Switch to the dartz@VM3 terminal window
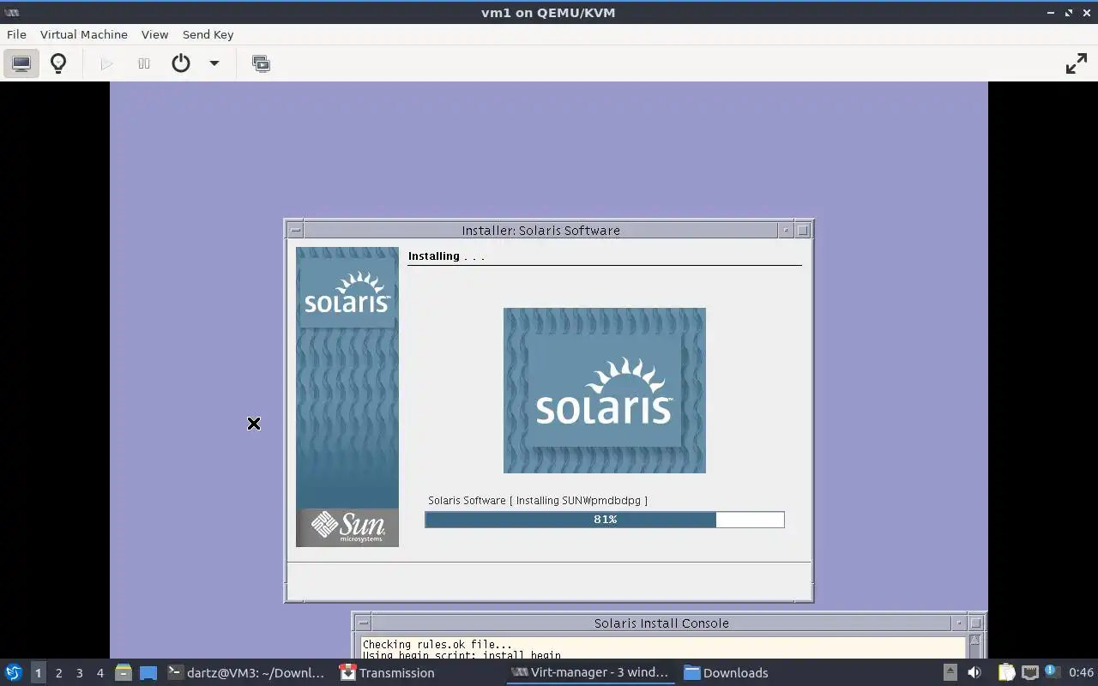This screenshot has height=686, width=1098. [246, 672]
